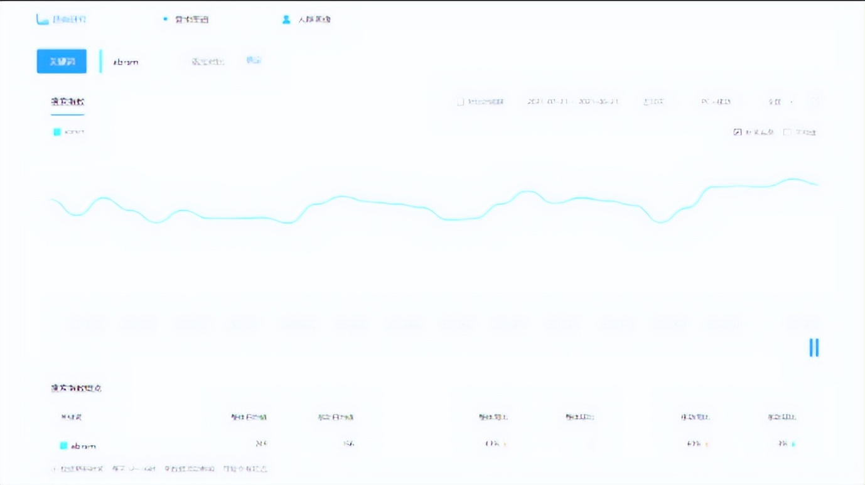The width and height of the screenshot is (865, 485).
Task: Tick the unchecked checkbox left of the date range
Action: [460, 102]
